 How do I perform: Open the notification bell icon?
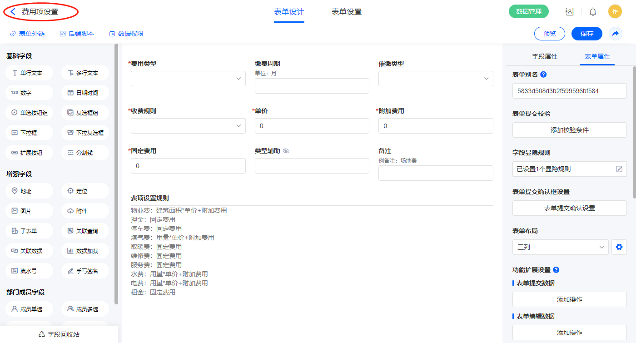tap(592, 12)
